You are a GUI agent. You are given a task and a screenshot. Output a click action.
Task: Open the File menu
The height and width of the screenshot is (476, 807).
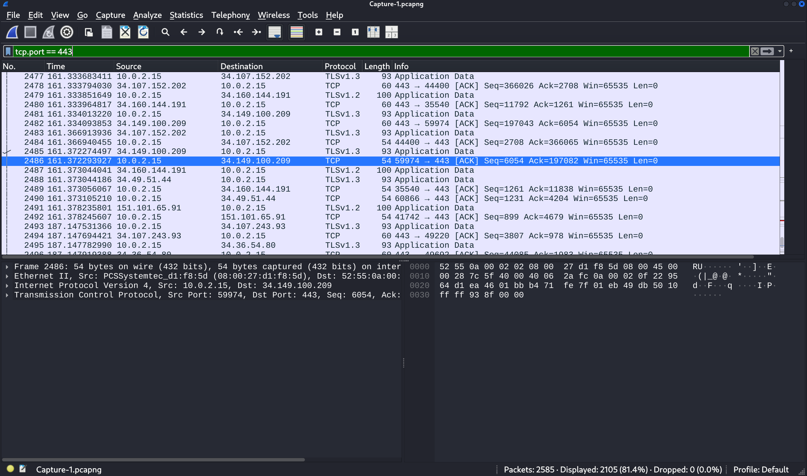pyautogui.click(x=13, y=15)
